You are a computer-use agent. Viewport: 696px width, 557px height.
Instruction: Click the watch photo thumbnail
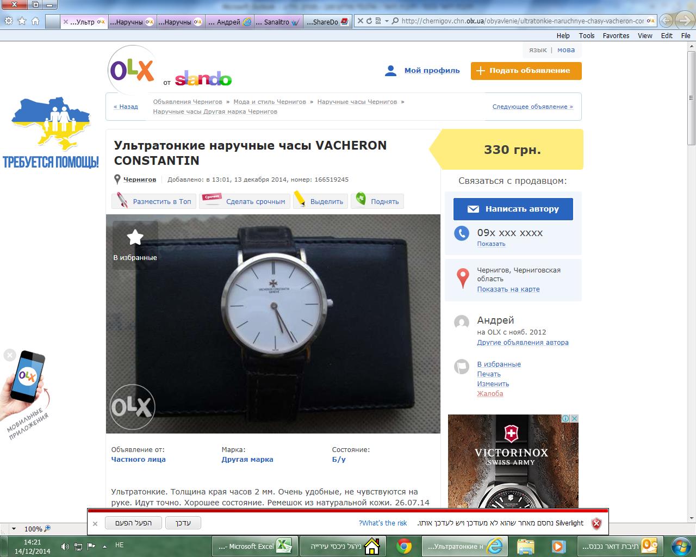(x=273, y=324)
